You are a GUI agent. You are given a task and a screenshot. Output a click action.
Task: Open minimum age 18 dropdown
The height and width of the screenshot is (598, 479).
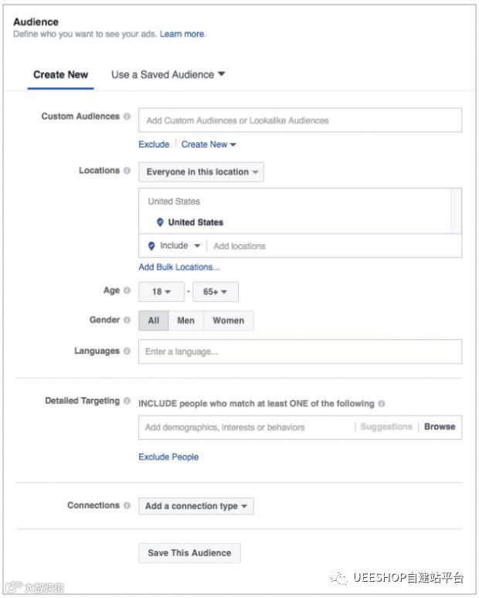pos(161,291)
